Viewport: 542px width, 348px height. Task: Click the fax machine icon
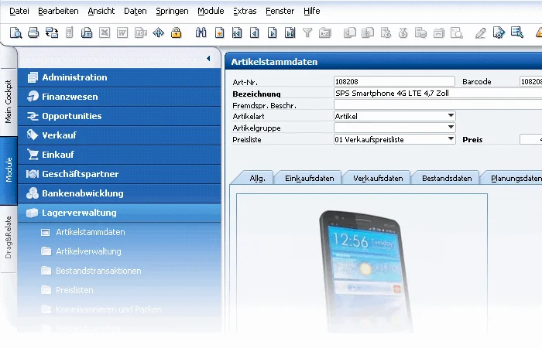point(87,32)
